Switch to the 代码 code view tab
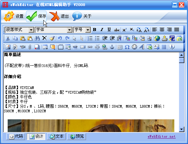This screenshot has width=188, height=144. point(16,136)
